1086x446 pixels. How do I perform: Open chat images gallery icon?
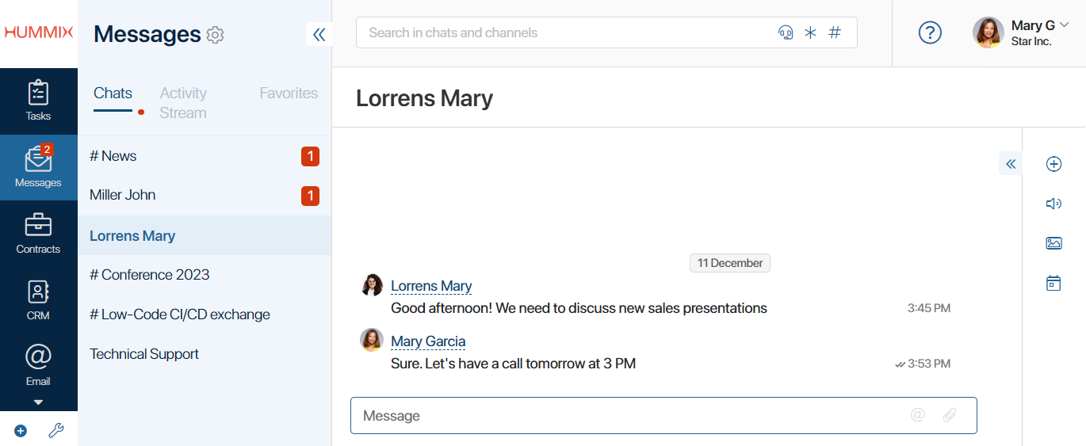(x=1053, y=243)
